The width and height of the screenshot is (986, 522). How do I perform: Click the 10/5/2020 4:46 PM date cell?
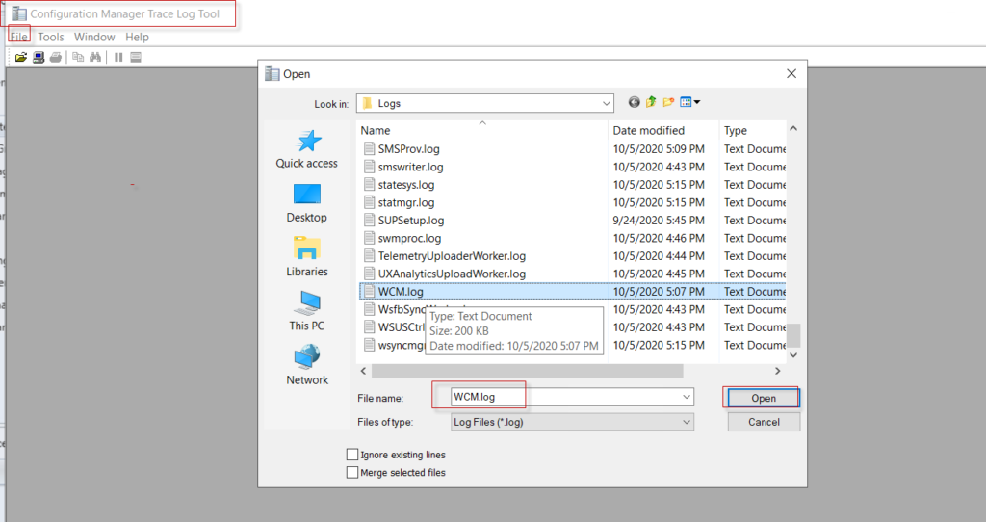pos(658,238)
